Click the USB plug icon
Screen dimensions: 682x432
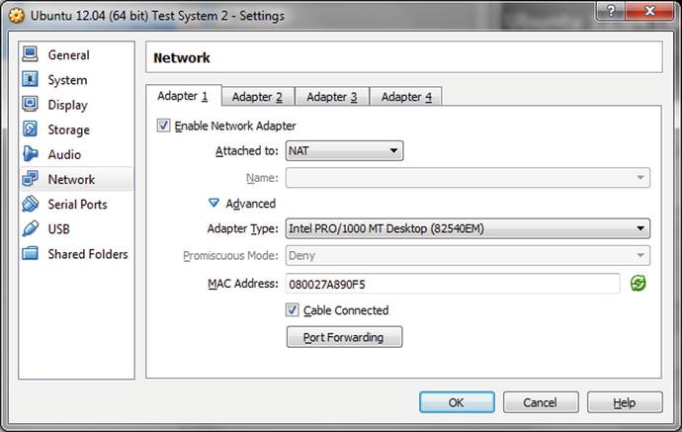[30, 228]
